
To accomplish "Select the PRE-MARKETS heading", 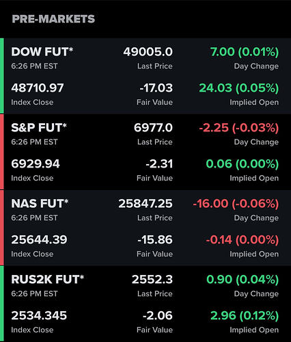I will (53, 19).
